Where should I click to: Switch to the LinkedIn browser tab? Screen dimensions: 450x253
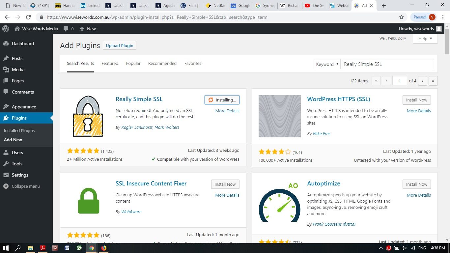90,6
